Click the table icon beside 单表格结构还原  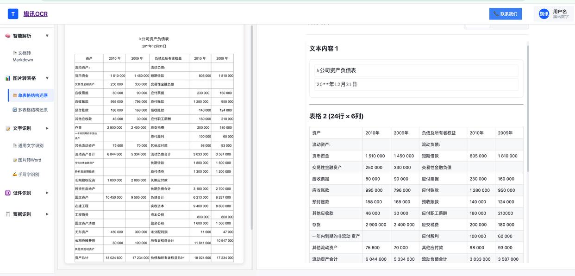(15, 95)
